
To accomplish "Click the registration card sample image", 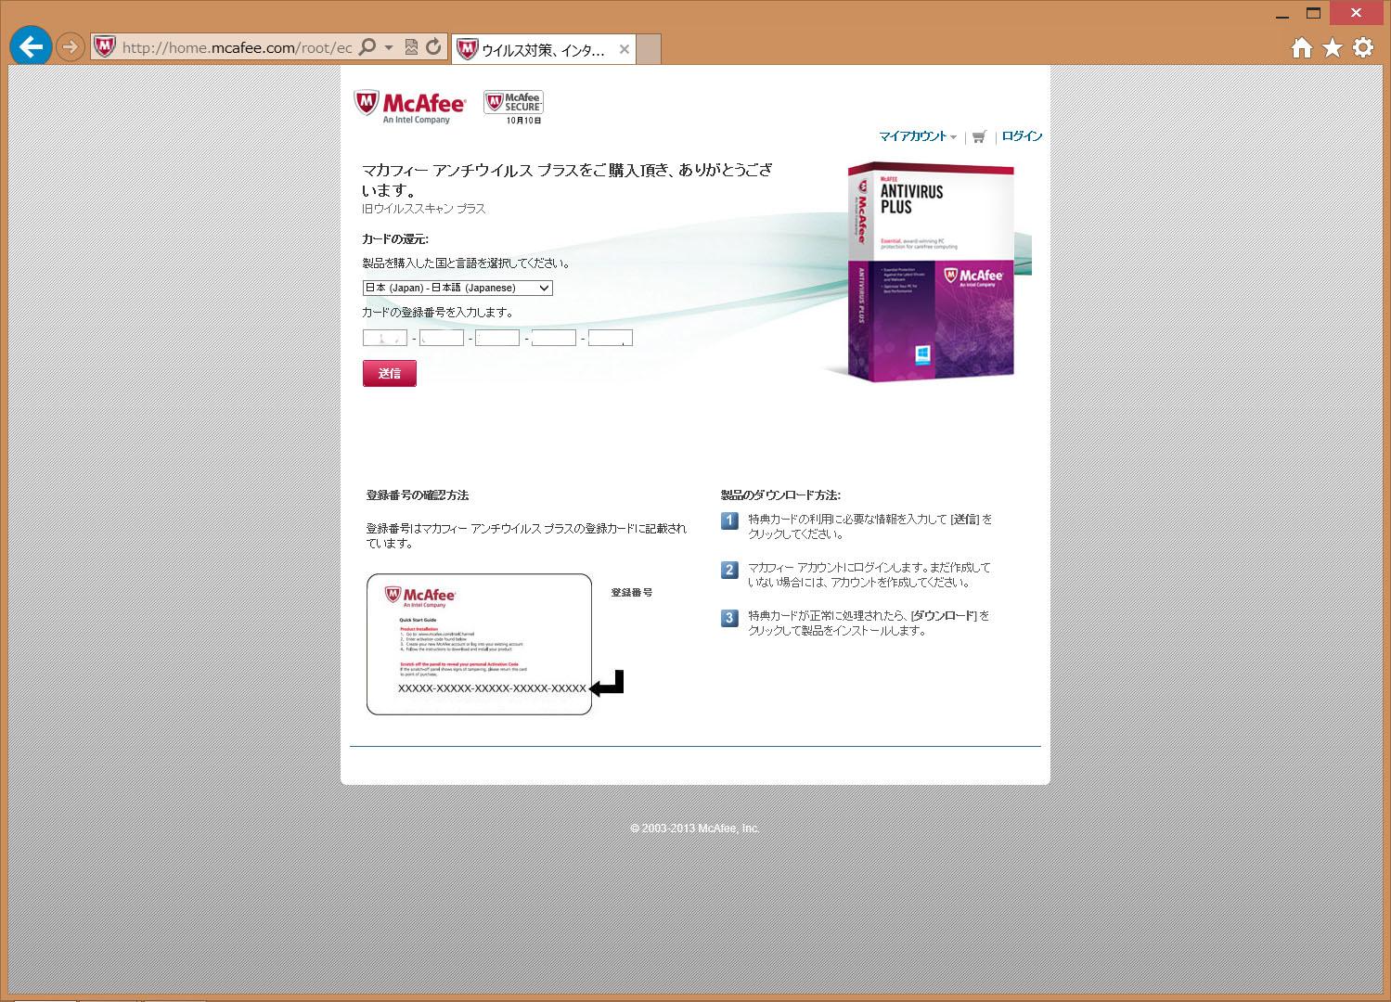I will 479,645.
